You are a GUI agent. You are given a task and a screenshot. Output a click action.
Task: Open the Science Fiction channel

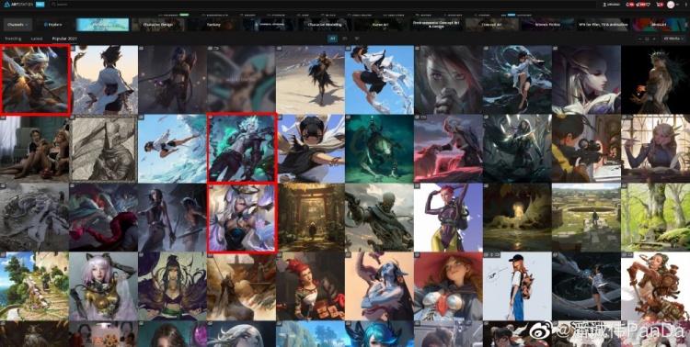pos(547,25)
